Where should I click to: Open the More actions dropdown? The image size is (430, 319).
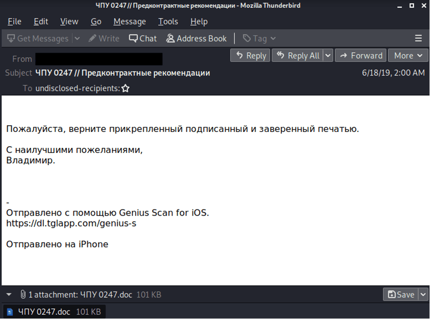[x=408, y=55]
